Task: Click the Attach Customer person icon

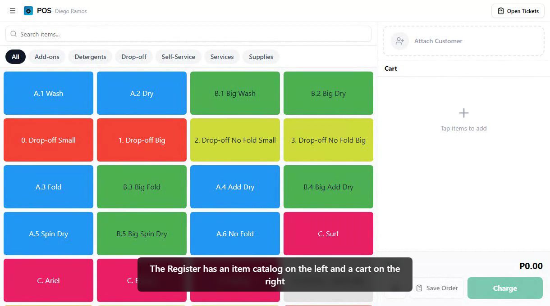Action: point(399,40)
